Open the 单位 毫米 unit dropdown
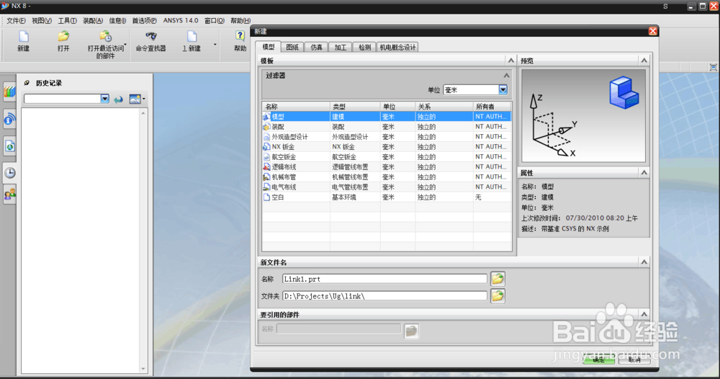The image size is (720, 379). [x=503, y=89]
